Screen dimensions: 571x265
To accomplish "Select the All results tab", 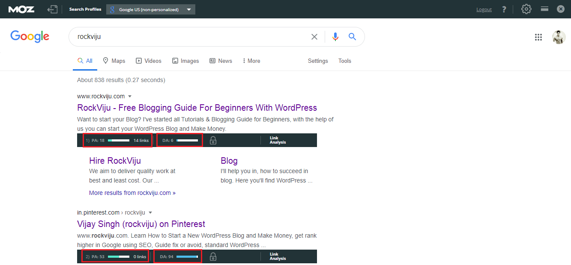I will (85, 61).
